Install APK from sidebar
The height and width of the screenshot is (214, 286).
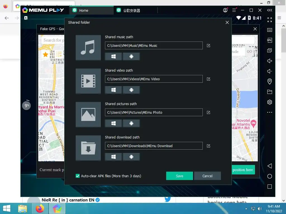pos(270,40)
